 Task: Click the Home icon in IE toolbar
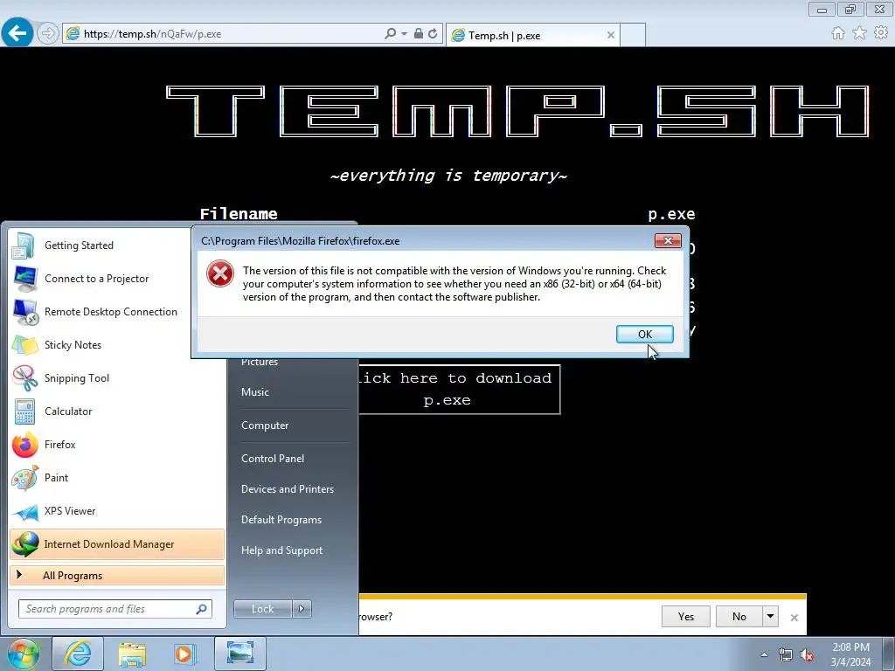tap(838, 33)
